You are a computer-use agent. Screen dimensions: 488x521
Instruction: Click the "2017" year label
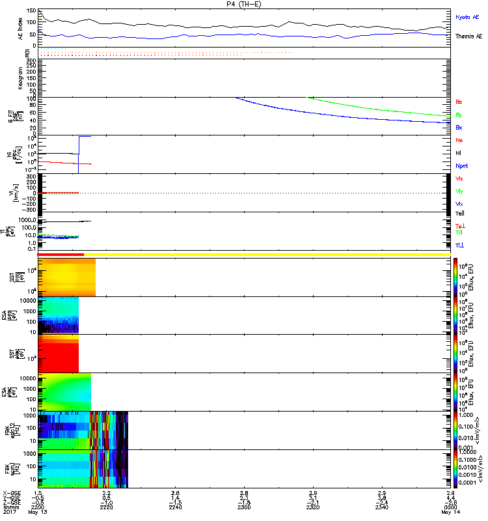point(9,512)
